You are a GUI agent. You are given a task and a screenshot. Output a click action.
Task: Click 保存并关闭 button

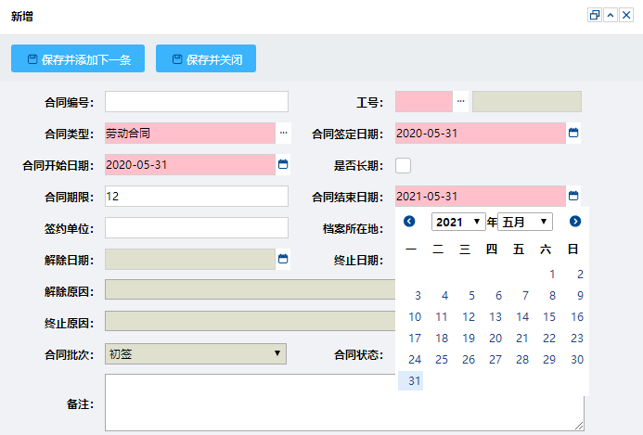[205, 59]
